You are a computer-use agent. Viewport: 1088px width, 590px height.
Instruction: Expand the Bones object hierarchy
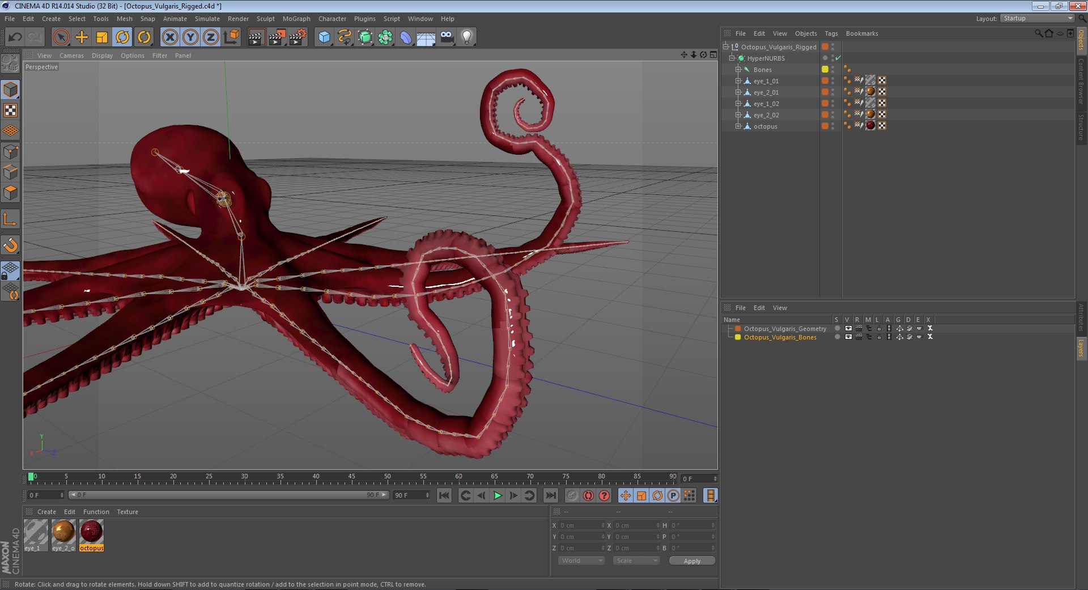click(738, 69)
